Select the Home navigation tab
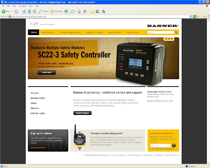210x168 pixels. point(33,32)
